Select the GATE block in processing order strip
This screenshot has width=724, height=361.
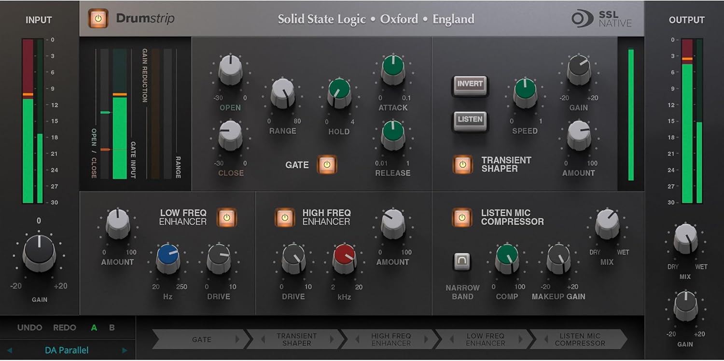pyautogui.click(x=203, y=339)
